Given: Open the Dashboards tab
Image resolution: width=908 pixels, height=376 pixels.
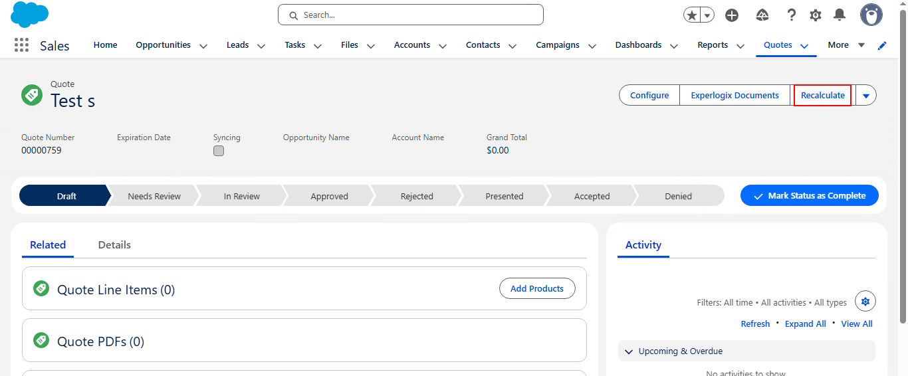Looking at the screenshot, I should [x=638, y=45].
